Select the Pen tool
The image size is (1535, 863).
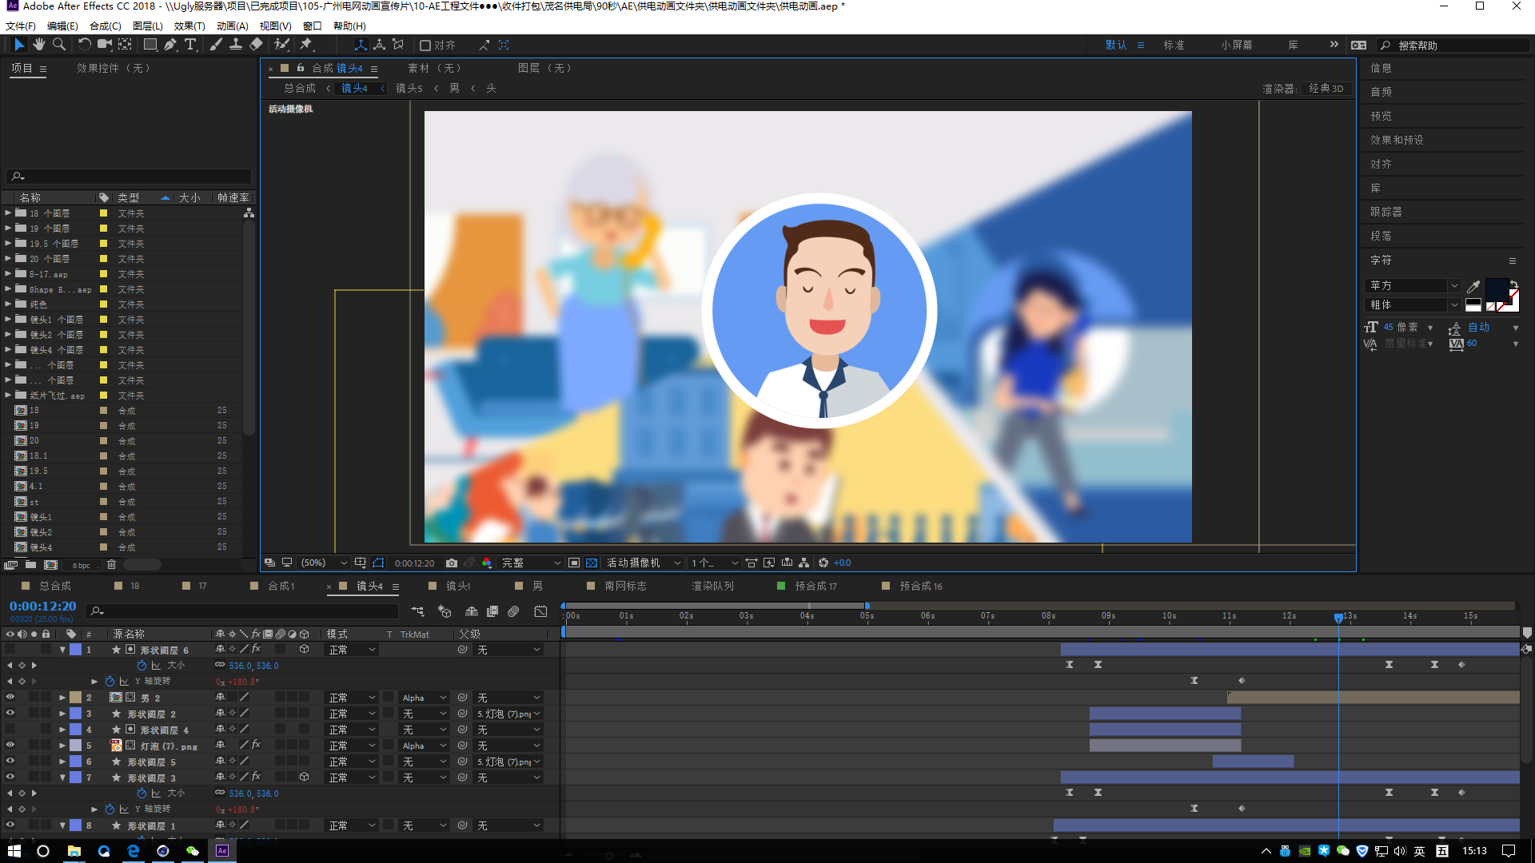tap(170, 45)
